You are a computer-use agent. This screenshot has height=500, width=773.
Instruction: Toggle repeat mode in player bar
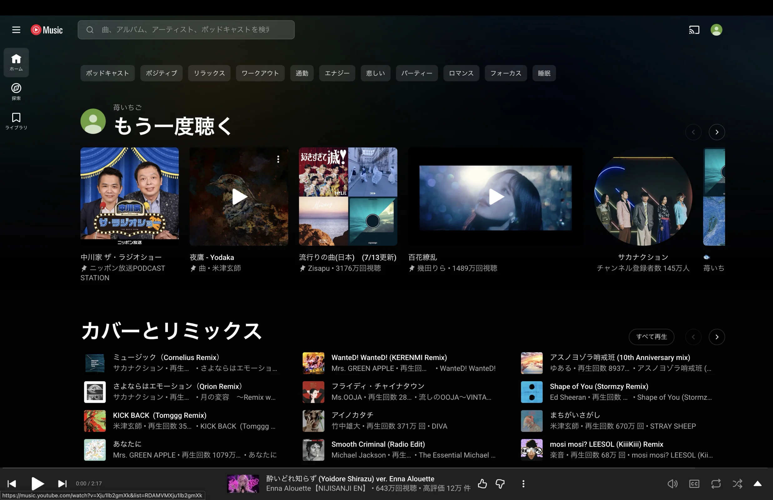[716, 484]
